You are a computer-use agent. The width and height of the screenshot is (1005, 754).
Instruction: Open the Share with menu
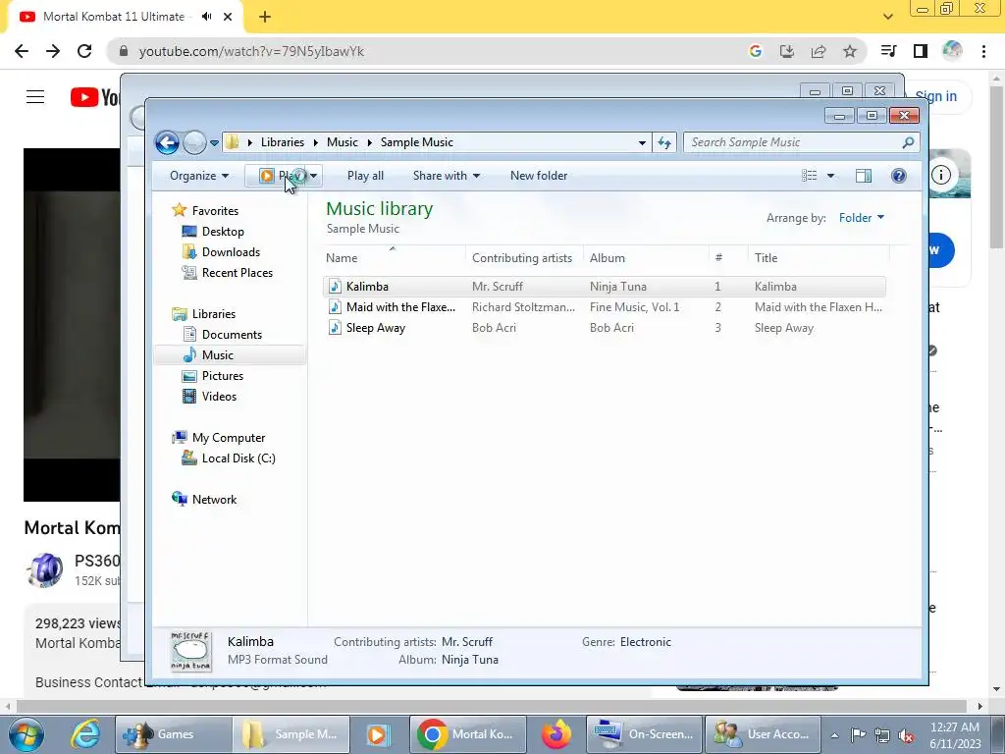(447, 176)
